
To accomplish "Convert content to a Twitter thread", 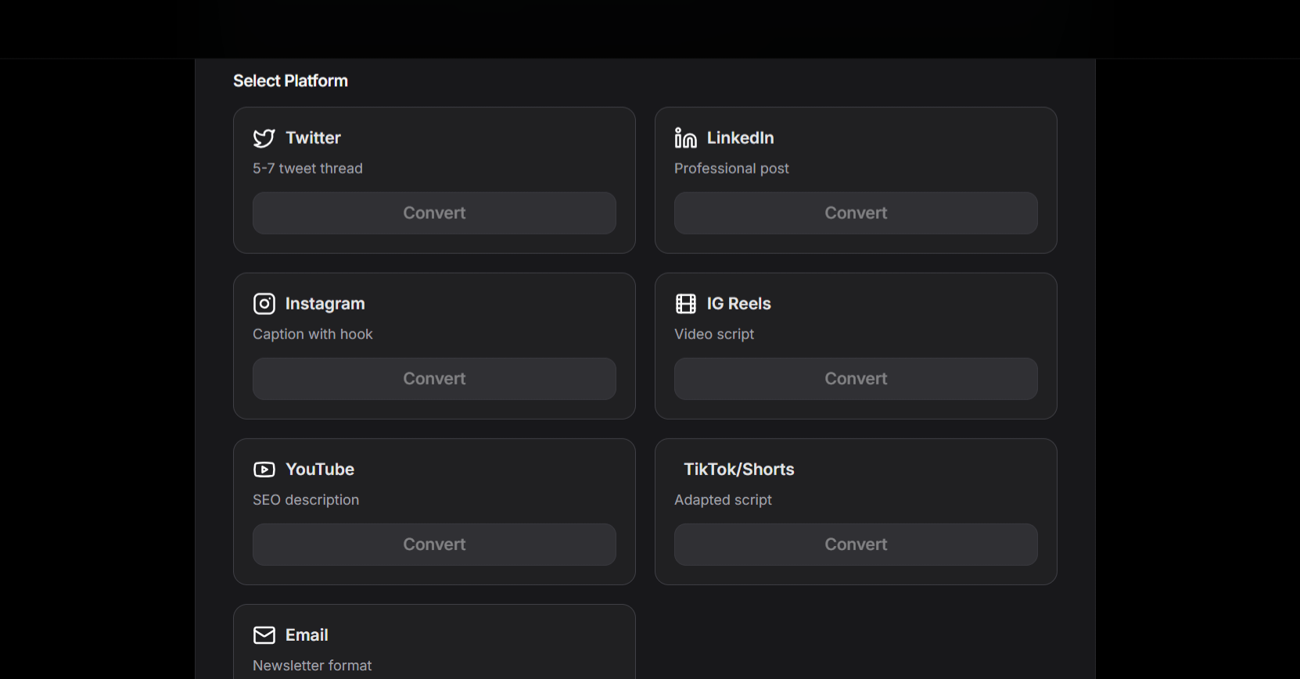I will (x=434, y=213).
